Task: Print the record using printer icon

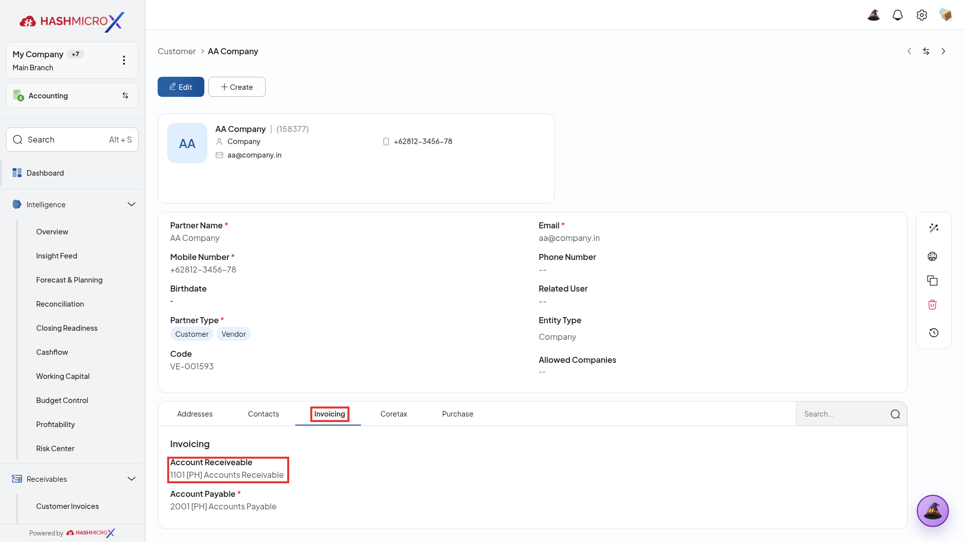Action: click(932, 256)
